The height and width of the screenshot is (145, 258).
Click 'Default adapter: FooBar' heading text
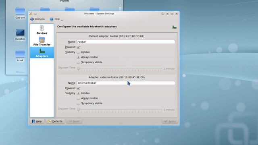pyautogui.click(x=117, y=36)
